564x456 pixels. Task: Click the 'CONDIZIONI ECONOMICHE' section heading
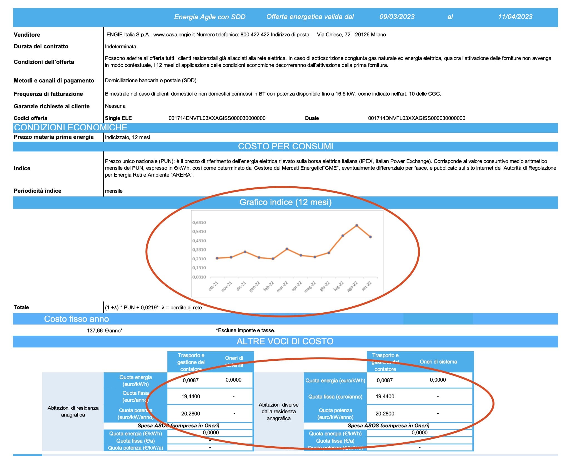point(71,127)
